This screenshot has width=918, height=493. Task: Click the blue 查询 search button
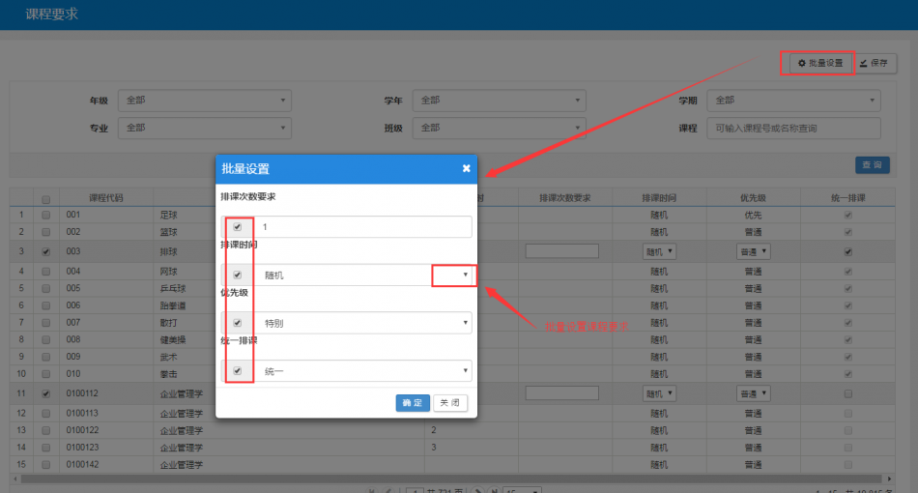pyautogui.click(x=872, y=165)
